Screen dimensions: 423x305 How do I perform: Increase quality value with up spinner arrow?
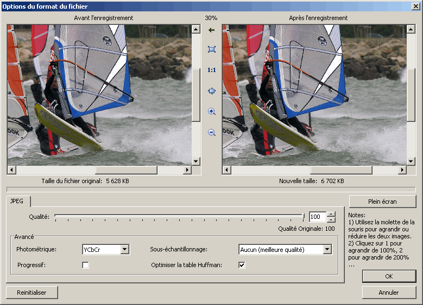tap(331, 214)
